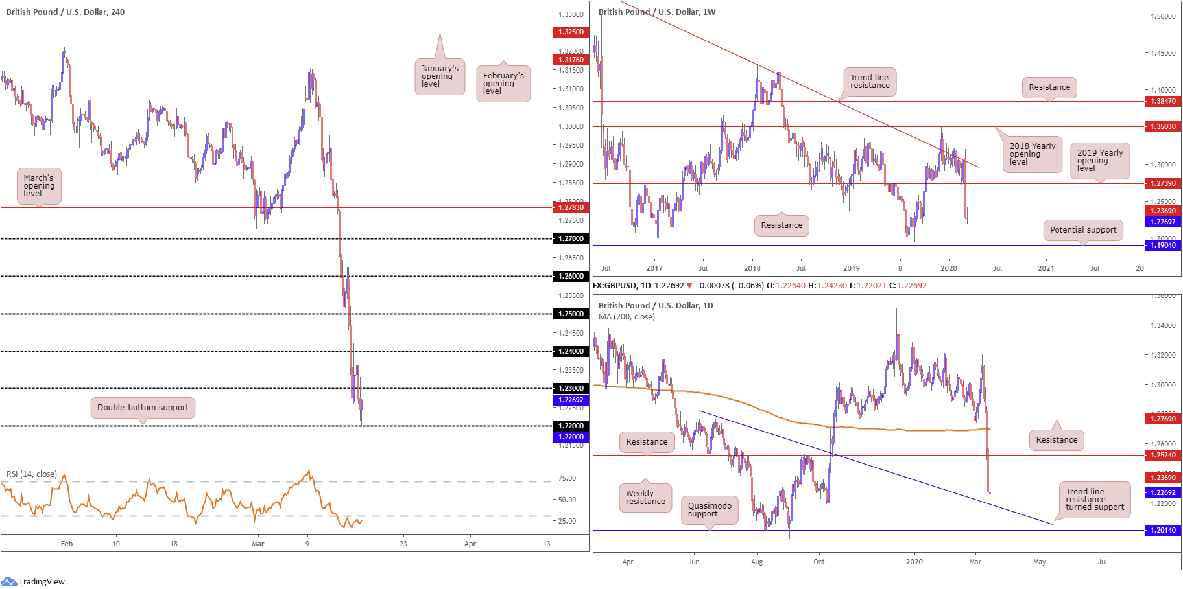Click the Resistance callout below weekly candles
The width and height of the screenshot is (1183, 589).
point(782,225)
